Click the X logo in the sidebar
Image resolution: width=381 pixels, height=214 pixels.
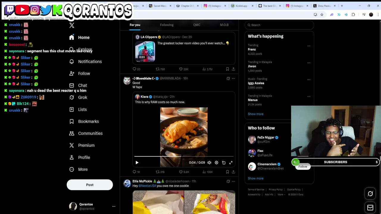pos(72,26)
